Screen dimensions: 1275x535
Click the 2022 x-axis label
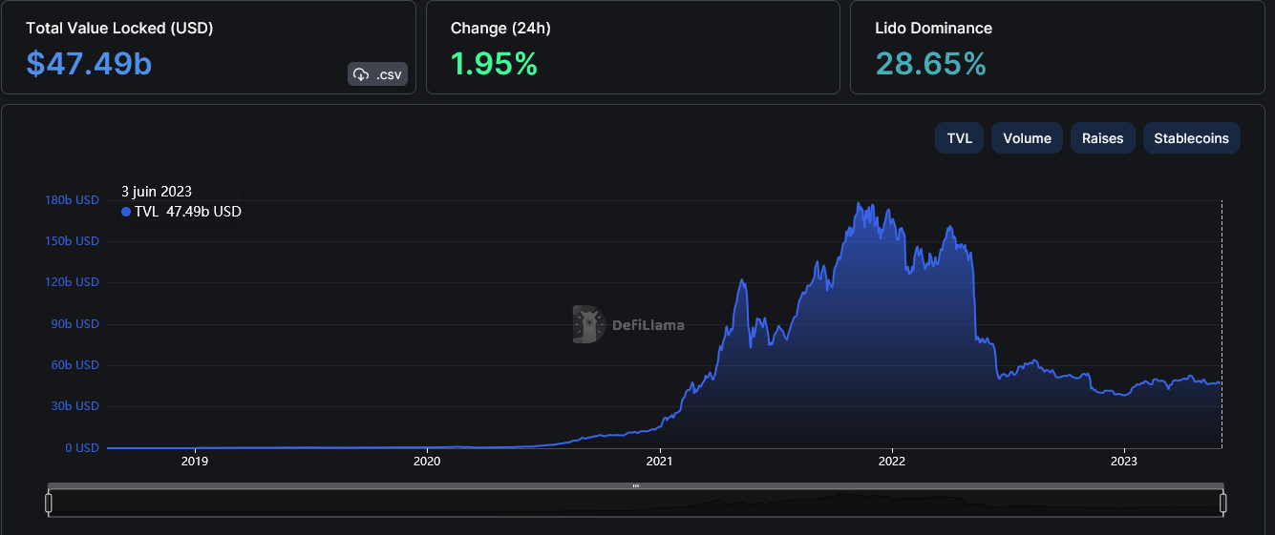pos(892,462)
